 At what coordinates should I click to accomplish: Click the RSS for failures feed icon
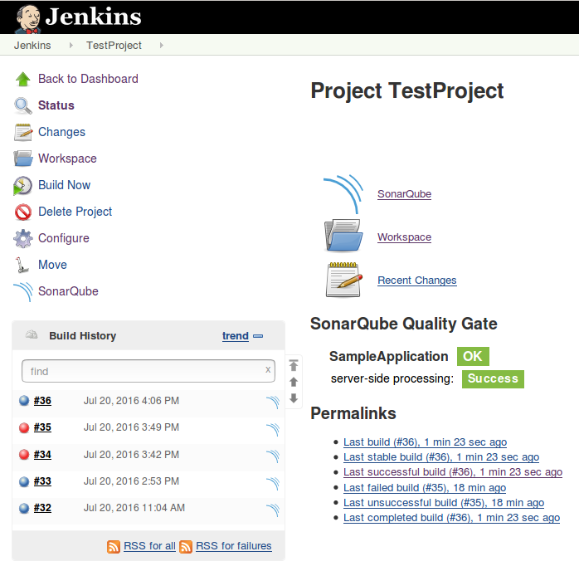186,546
